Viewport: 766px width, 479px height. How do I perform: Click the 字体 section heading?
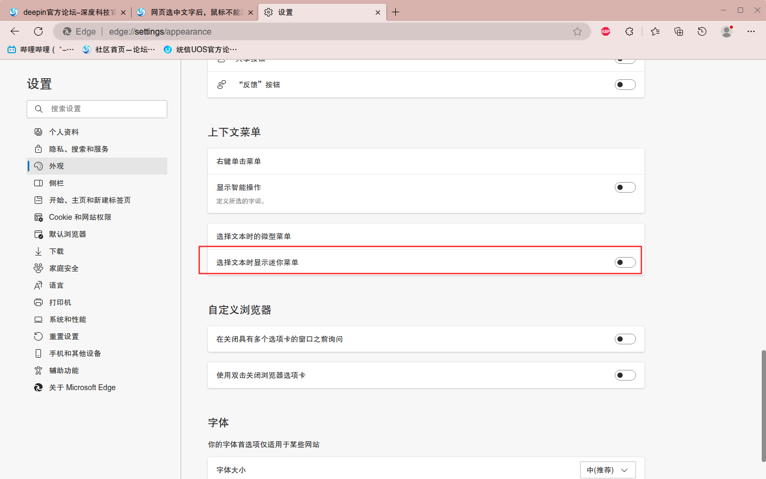[x=218, y=423]
